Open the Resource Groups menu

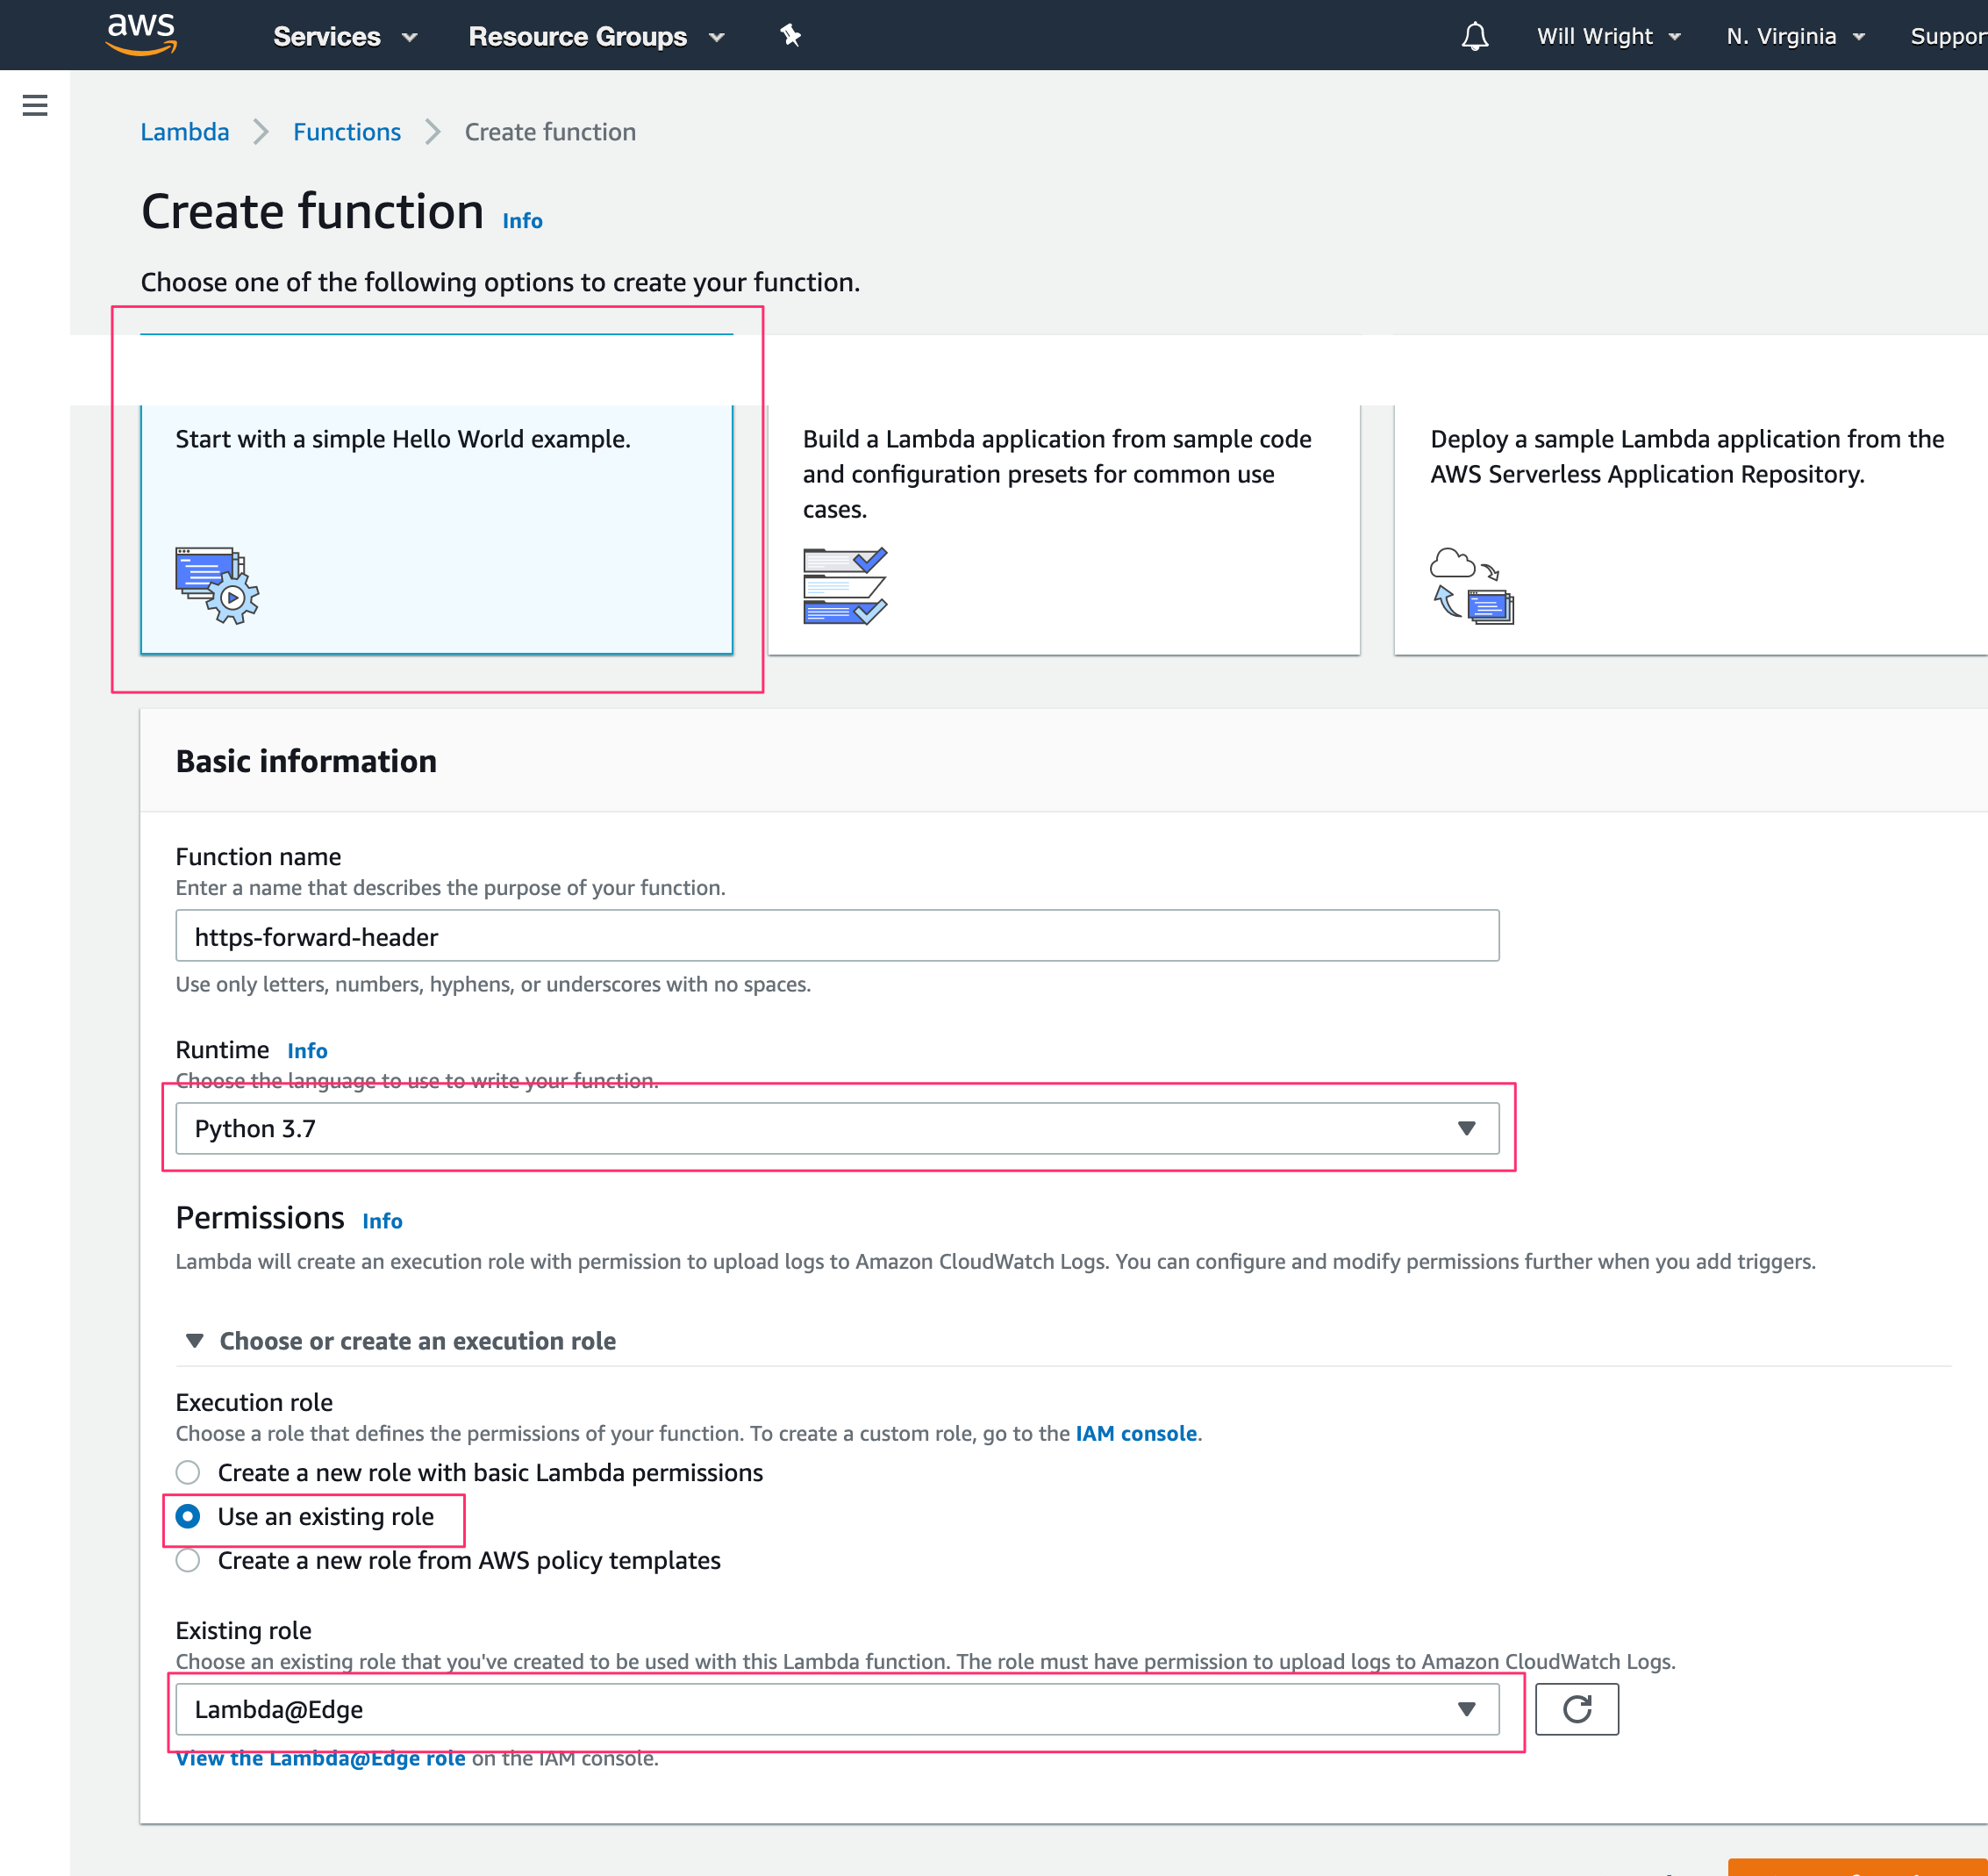(596, 36)
